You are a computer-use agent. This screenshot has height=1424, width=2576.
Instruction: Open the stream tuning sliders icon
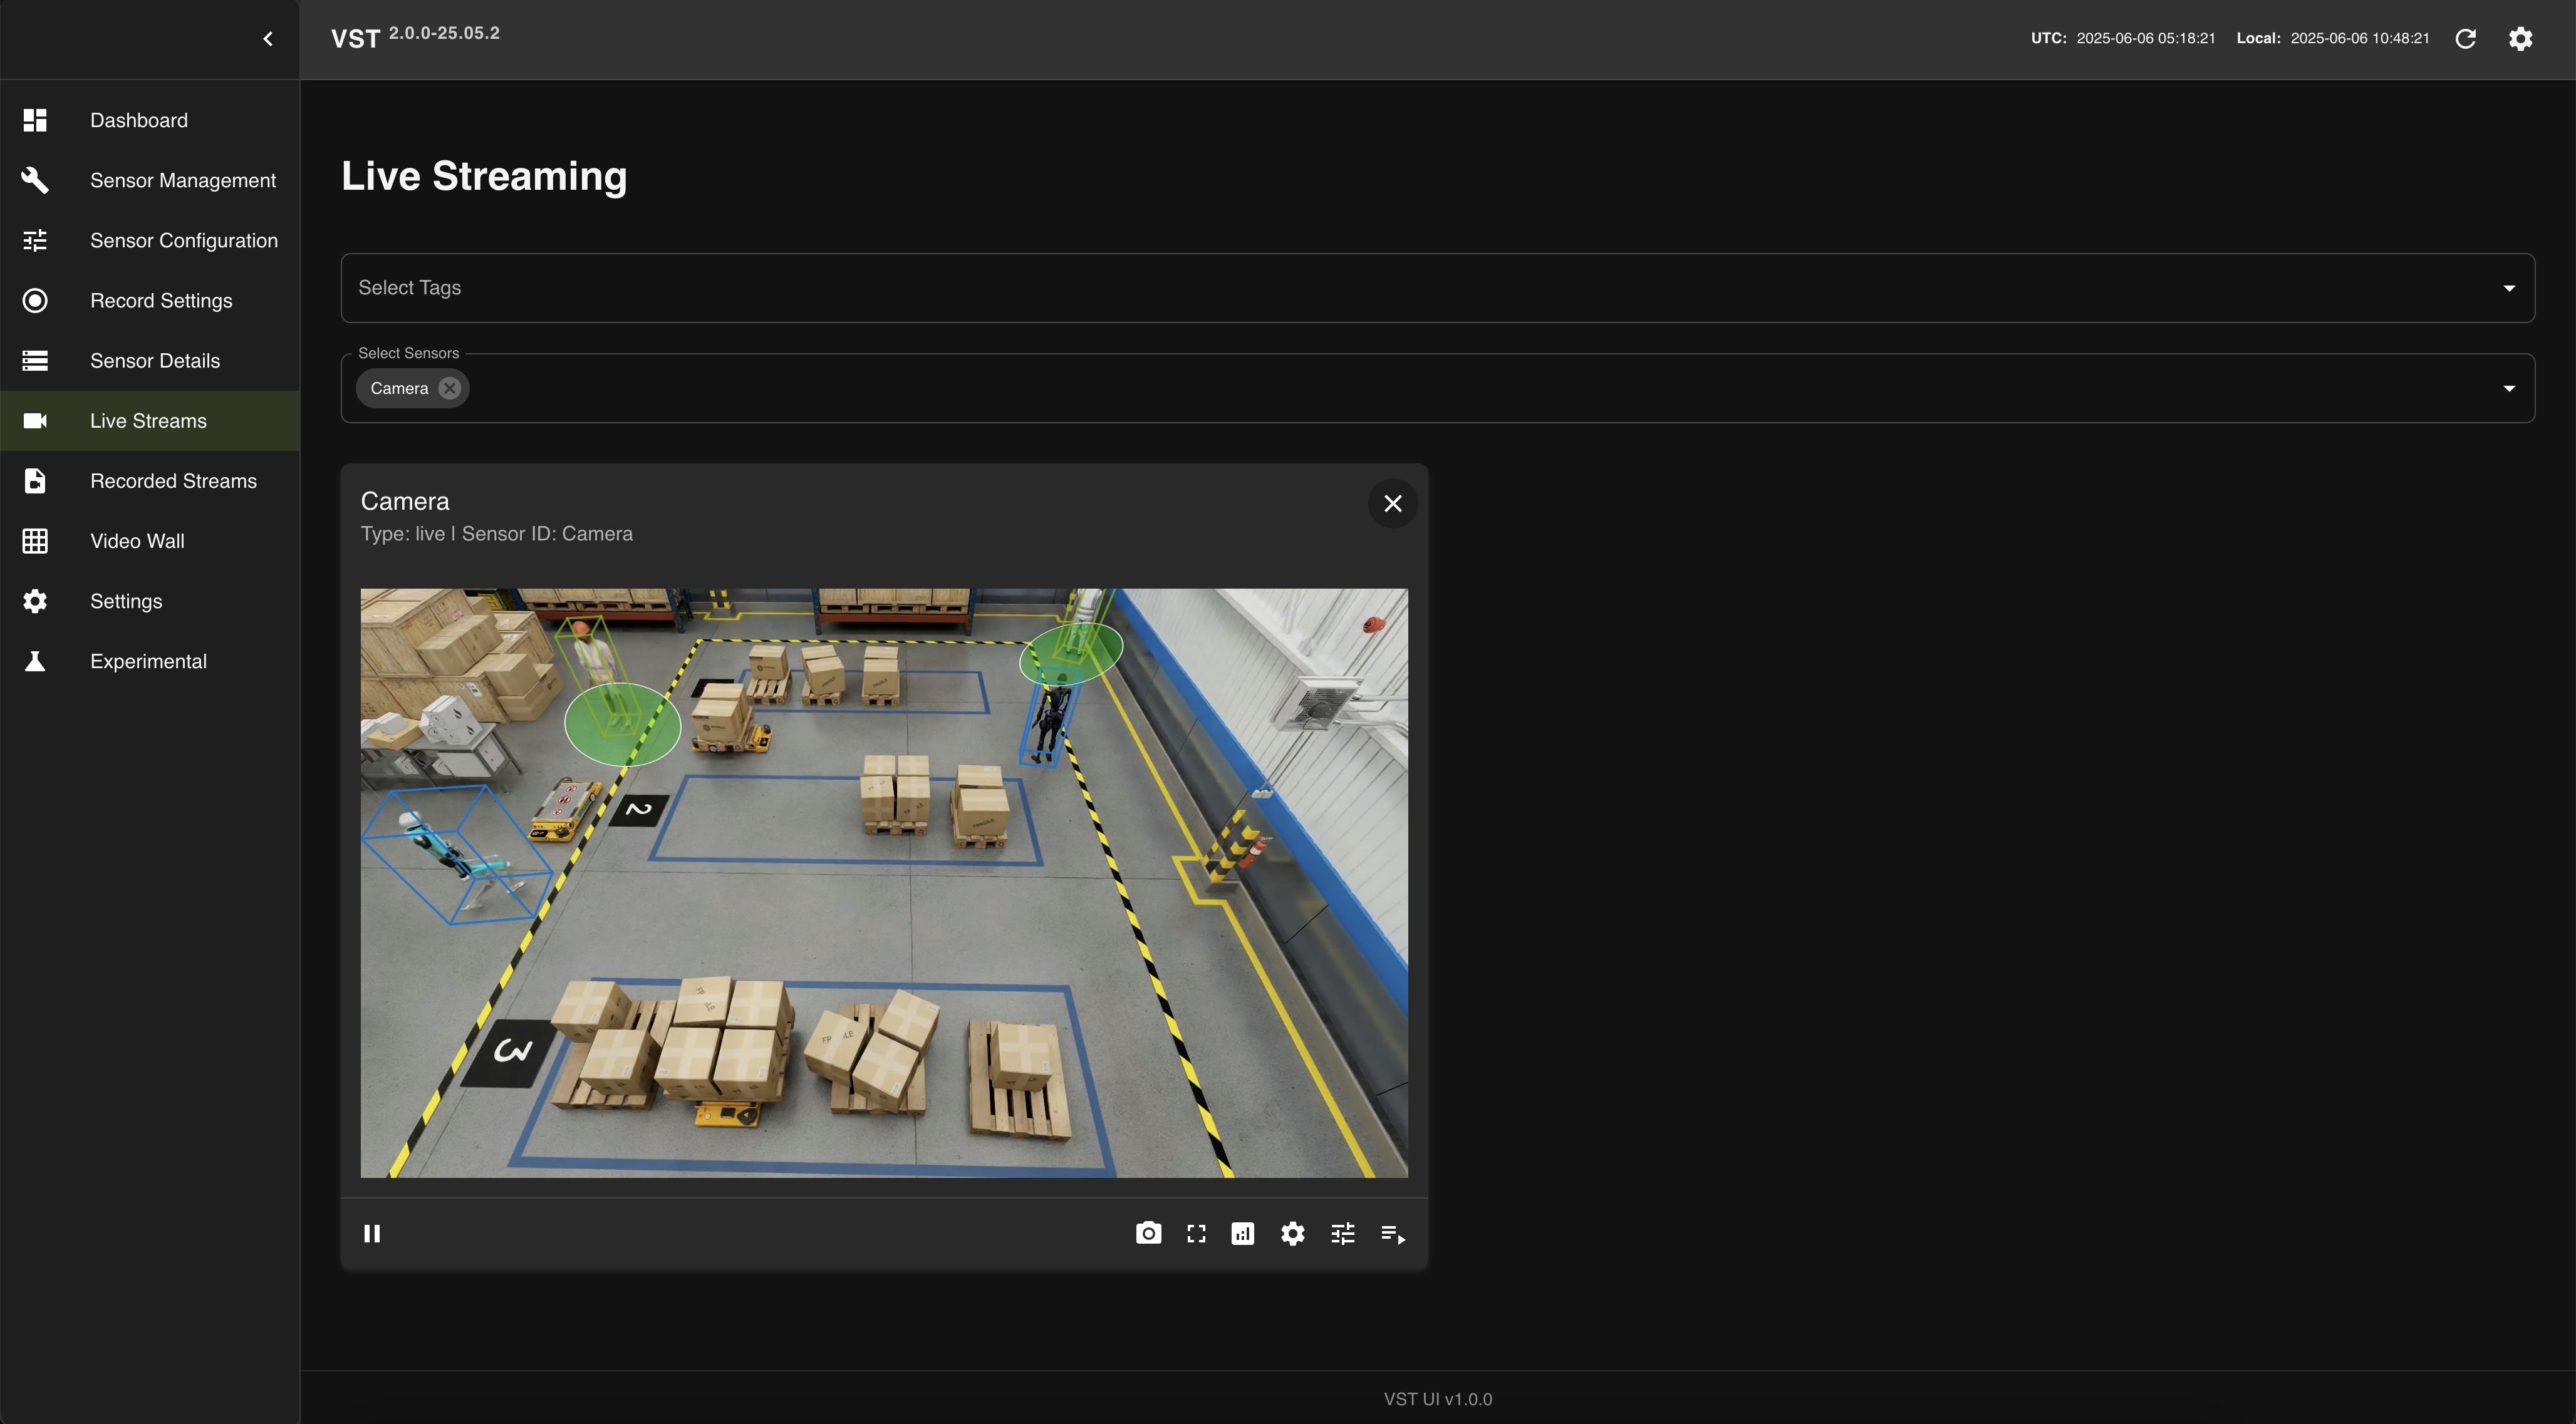tap(1342, 1233)
